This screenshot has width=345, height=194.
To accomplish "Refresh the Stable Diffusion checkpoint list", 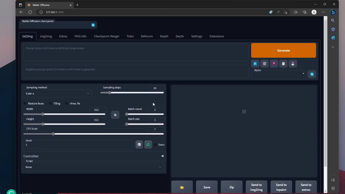I will pos(93,25).
